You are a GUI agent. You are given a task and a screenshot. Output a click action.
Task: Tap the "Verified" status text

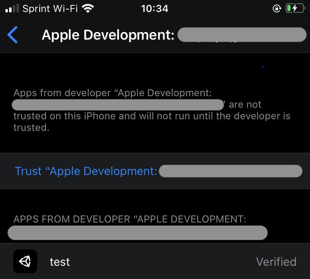pos(276,262)
